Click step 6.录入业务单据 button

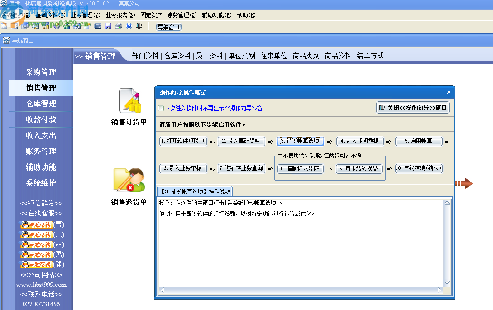(183, 168)
